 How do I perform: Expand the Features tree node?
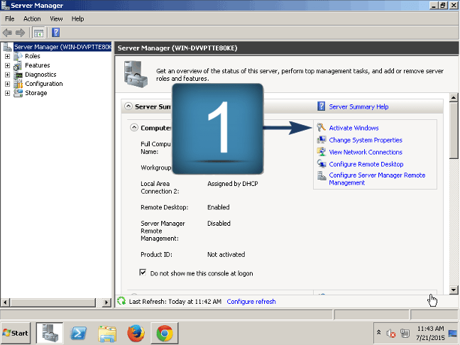point(7,65)
